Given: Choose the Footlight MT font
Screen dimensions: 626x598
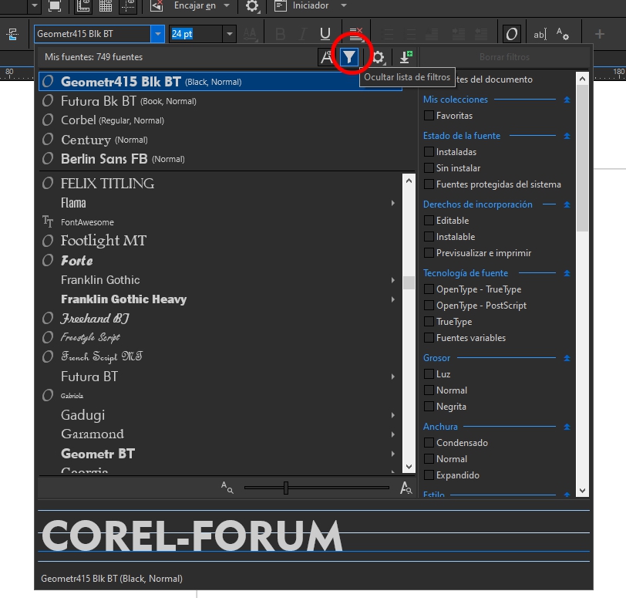Looking at the screenshot, I should point(220,241).
